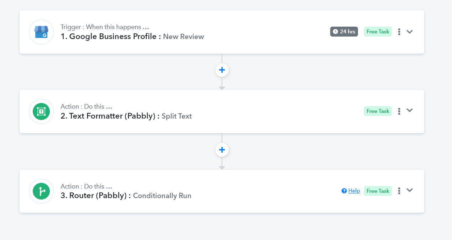Open the Help link on Router step
Image resolution: width=452 pixels, height=240 pixels.
pyautogui.click(x=351, y=191)
